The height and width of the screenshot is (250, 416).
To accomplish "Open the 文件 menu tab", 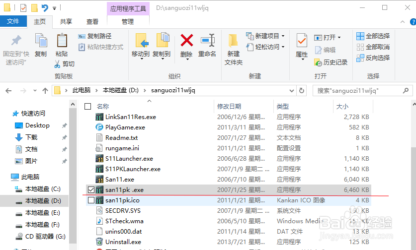I will pyautogui.click(x=13, y=21).
